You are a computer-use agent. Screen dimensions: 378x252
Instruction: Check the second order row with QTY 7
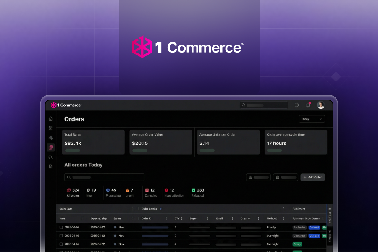[61, 236]
